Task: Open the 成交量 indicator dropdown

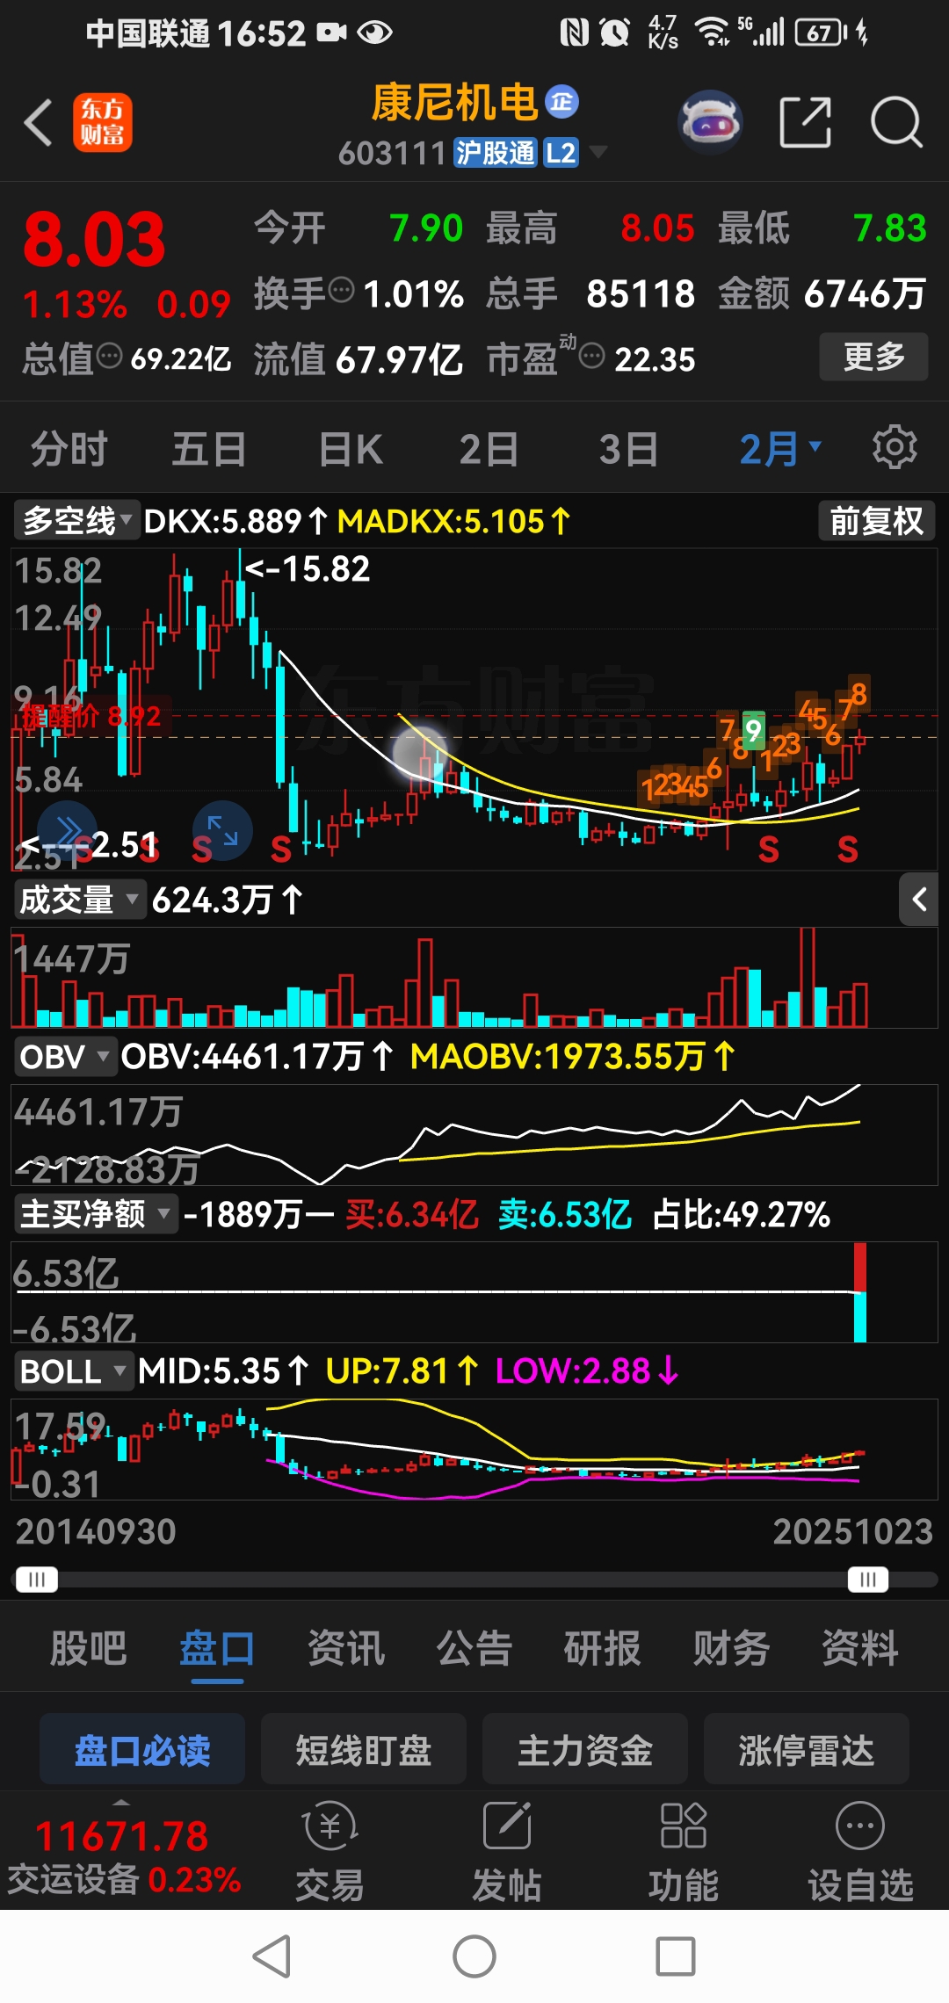Action: click(79, 900)
